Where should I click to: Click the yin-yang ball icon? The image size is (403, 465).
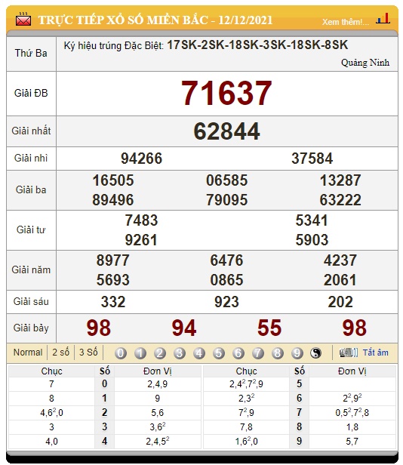tap(315, 353)
